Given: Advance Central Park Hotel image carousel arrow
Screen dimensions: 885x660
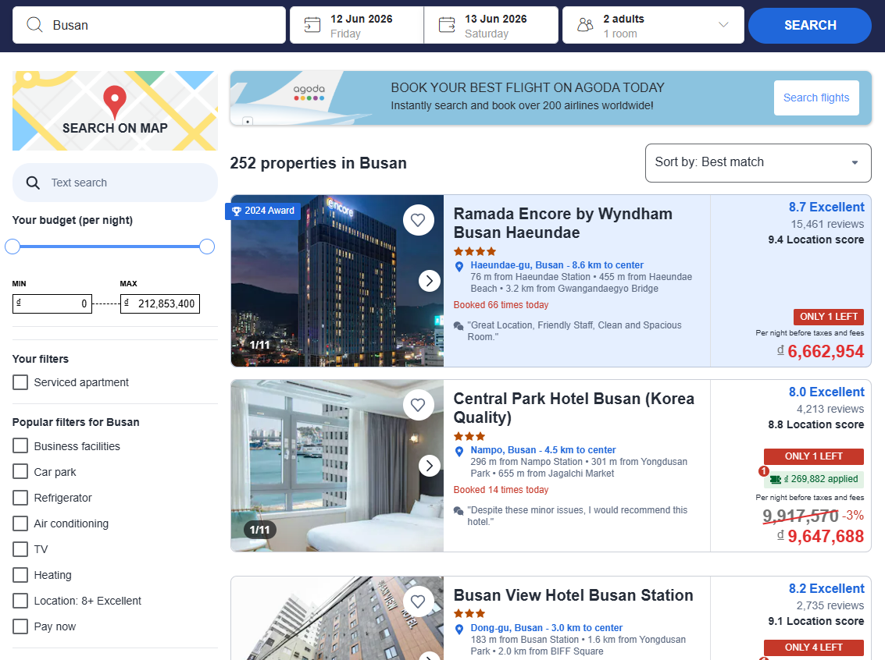Looking at the screenshot, I should click(x=429, y=466).
